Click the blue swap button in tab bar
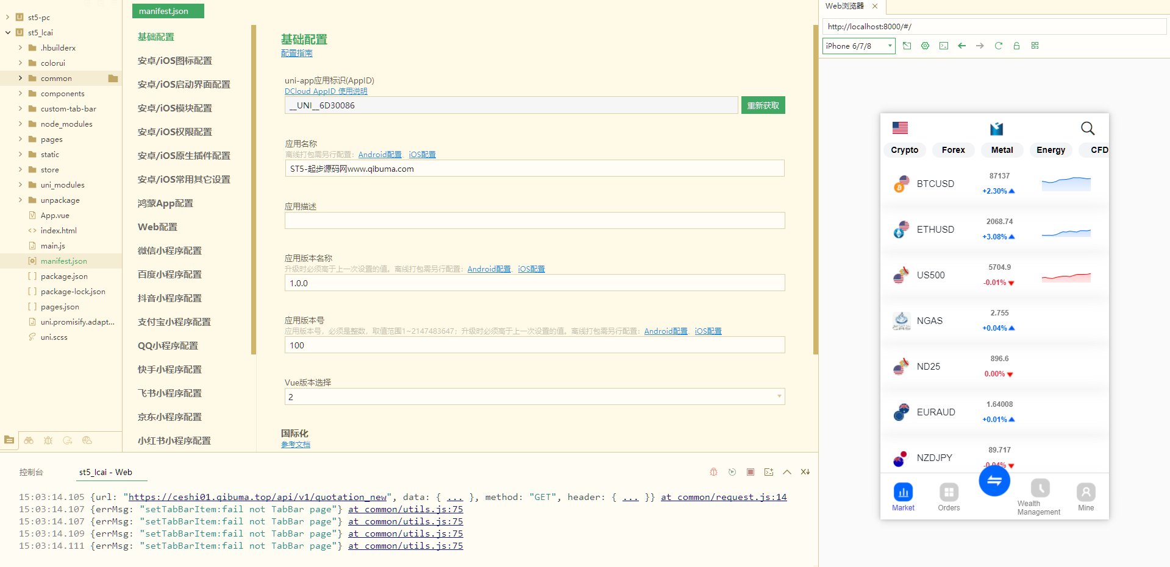This screenshot has width=1170, height=567. 994,481
